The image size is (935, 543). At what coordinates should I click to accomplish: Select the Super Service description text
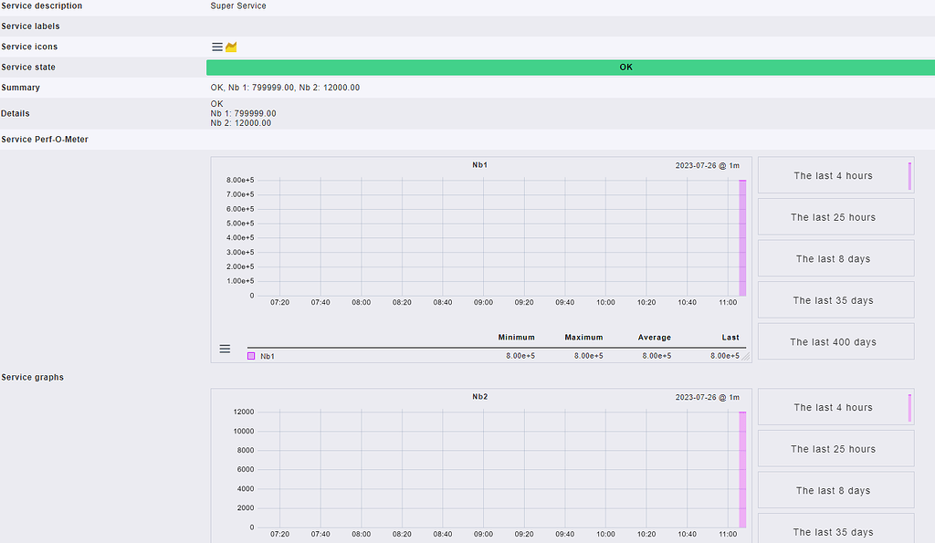(x=237, y=5)
